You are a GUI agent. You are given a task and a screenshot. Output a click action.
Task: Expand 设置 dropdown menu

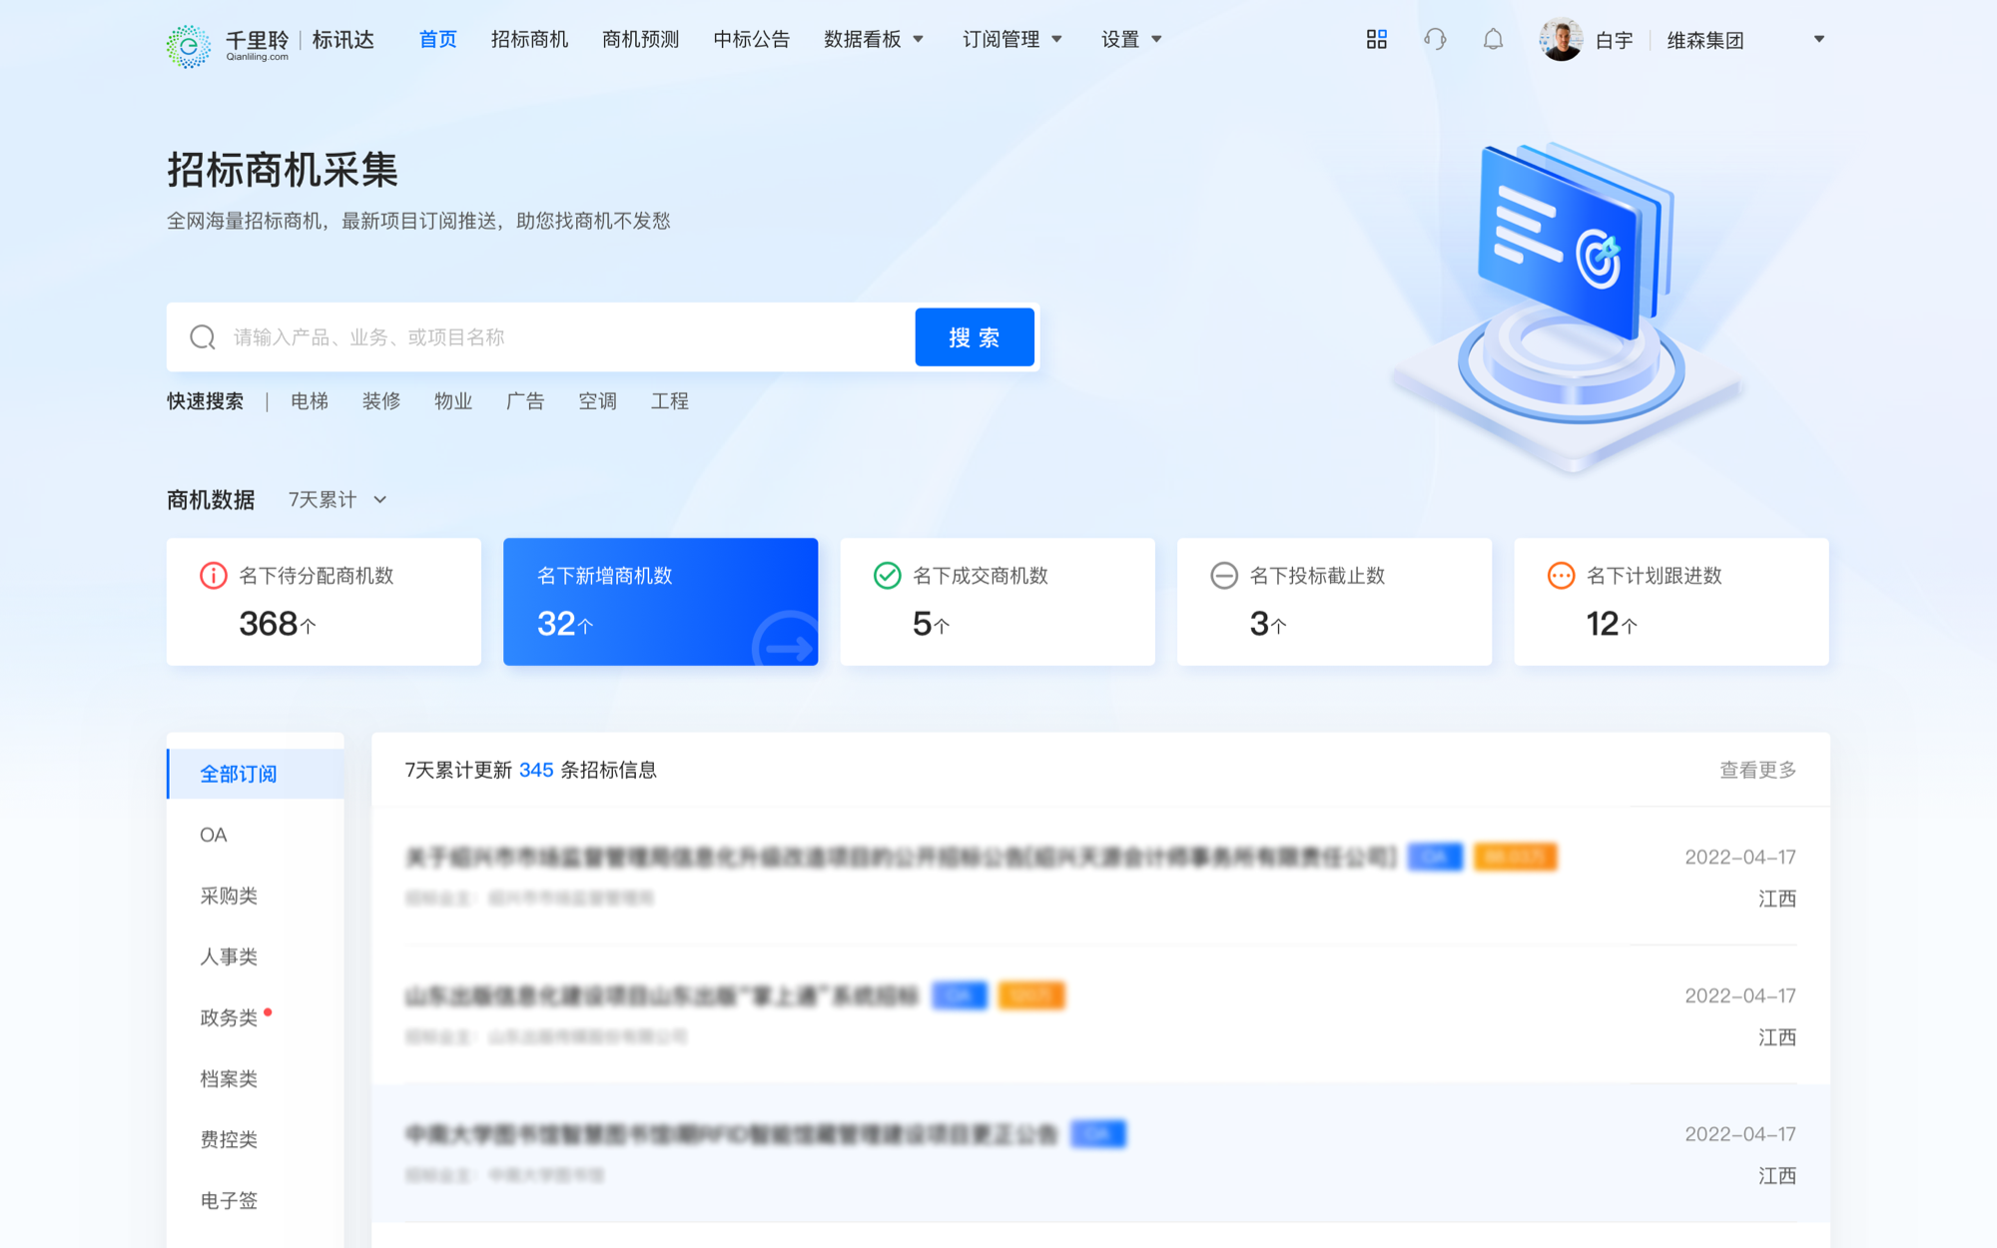point(1131,39)
